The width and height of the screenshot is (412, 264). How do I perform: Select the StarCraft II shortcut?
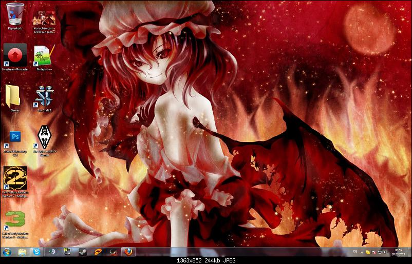pyautogui.click(x=44, y=98)
